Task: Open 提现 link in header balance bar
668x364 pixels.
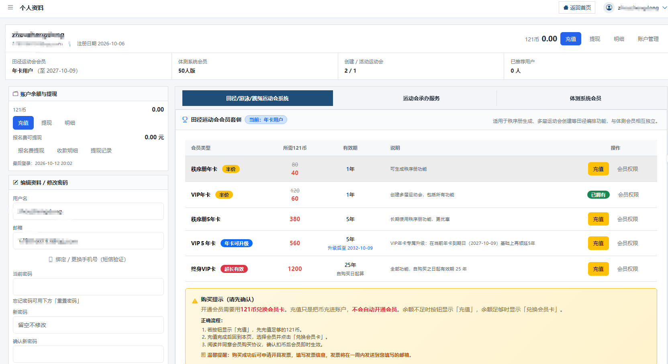Action: tap(595, 39)
